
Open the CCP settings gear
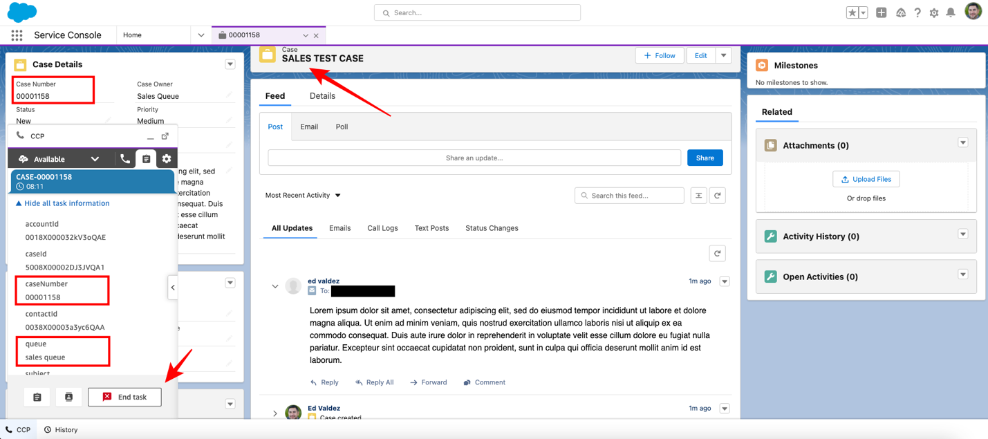click(x=167, y=159)
